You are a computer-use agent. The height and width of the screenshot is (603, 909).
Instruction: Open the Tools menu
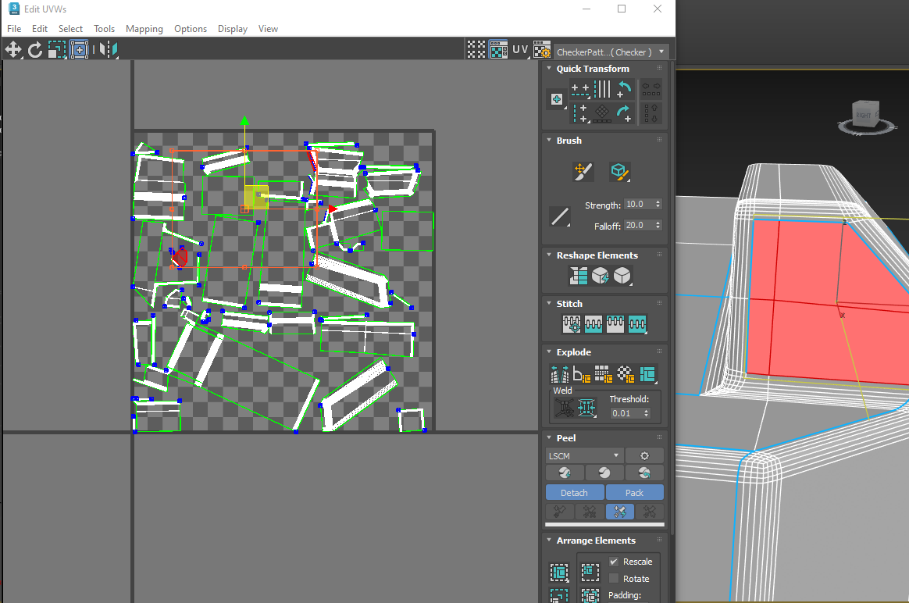tap(104, 29)
